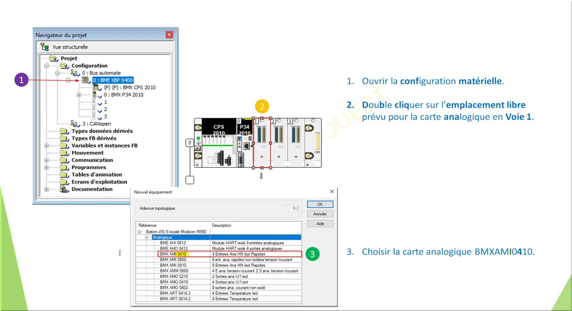
Task: Open help with the Aide button
Action: click(x=320, y=224)
